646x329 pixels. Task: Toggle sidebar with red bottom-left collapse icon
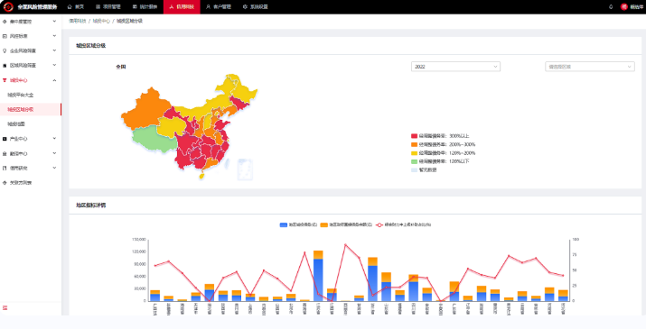click(5, 308)
